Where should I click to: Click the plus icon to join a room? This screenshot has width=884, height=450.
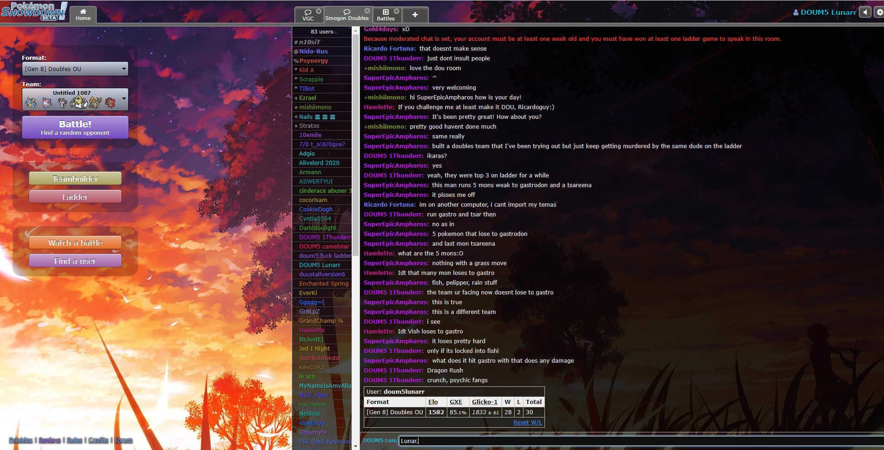415,15
